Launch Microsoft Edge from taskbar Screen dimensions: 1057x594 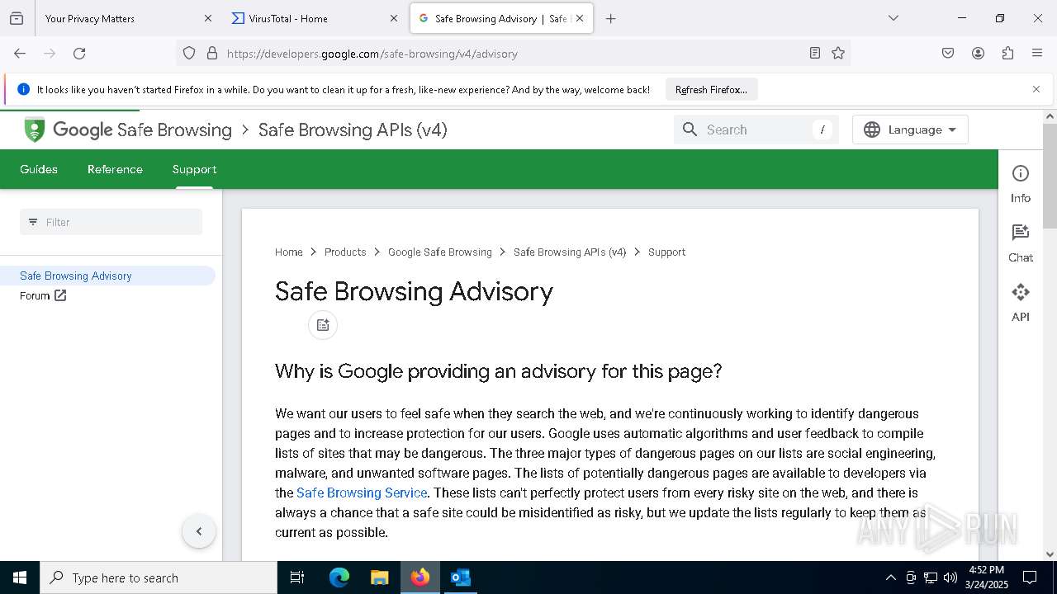click(x=339, y=577)
